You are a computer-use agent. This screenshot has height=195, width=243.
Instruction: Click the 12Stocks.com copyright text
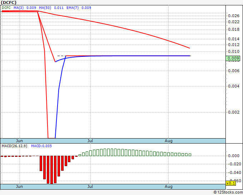(228, 192)
